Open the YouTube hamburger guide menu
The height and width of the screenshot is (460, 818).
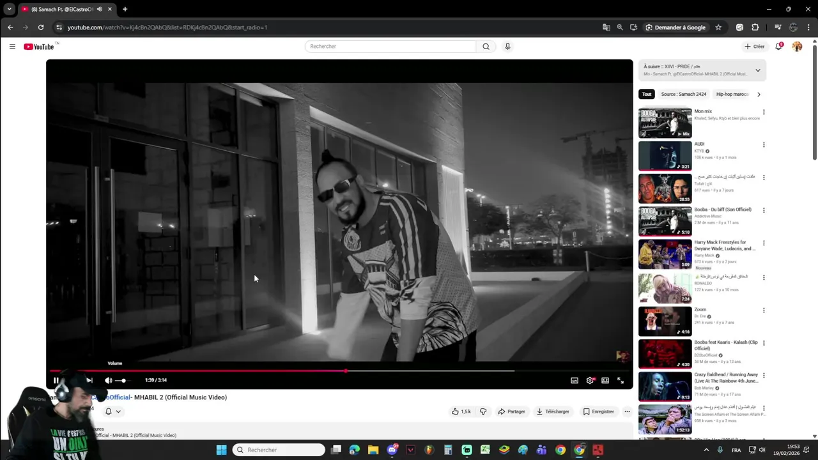[x=12, y=46]
